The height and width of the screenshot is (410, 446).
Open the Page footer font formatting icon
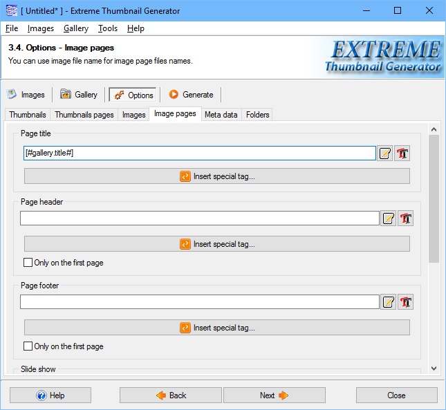pos(406,302)
